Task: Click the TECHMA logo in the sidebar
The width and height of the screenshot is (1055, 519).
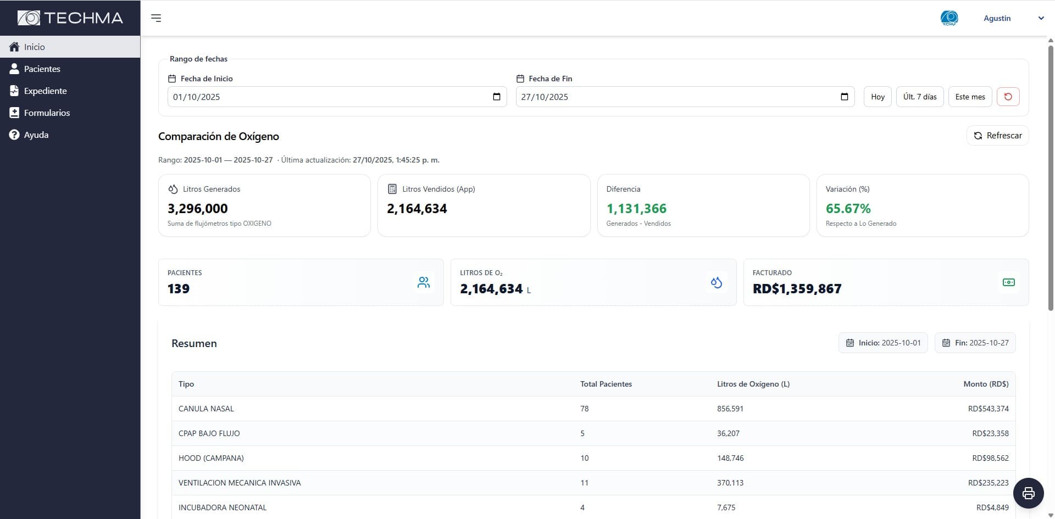Action: (x=70, y=18)
